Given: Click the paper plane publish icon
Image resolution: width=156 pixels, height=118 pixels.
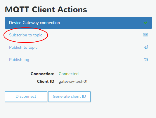Looking at the screenshot, I should (146, 47).
